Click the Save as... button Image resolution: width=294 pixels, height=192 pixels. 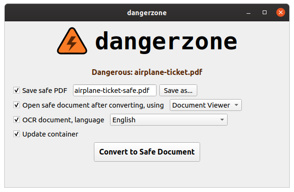coord(178,91)
